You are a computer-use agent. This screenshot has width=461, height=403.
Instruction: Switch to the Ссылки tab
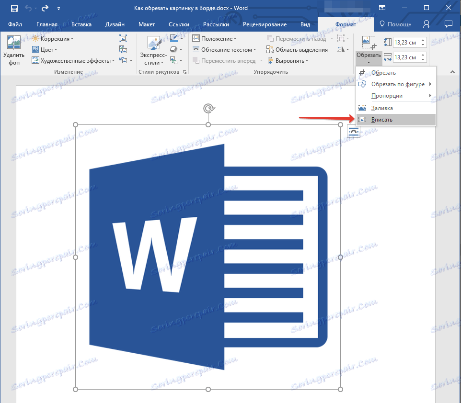pyautogui.click(x=179, y=24)
